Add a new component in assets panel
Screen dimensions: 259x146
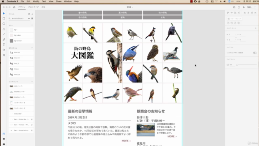pyautogui.click(x=32, y=82)
